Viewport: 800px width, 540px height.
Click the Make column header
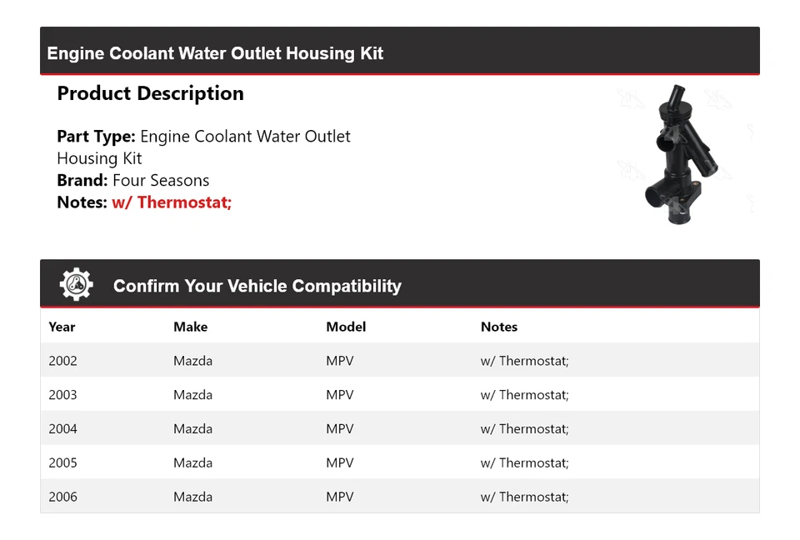pos(190,327)
